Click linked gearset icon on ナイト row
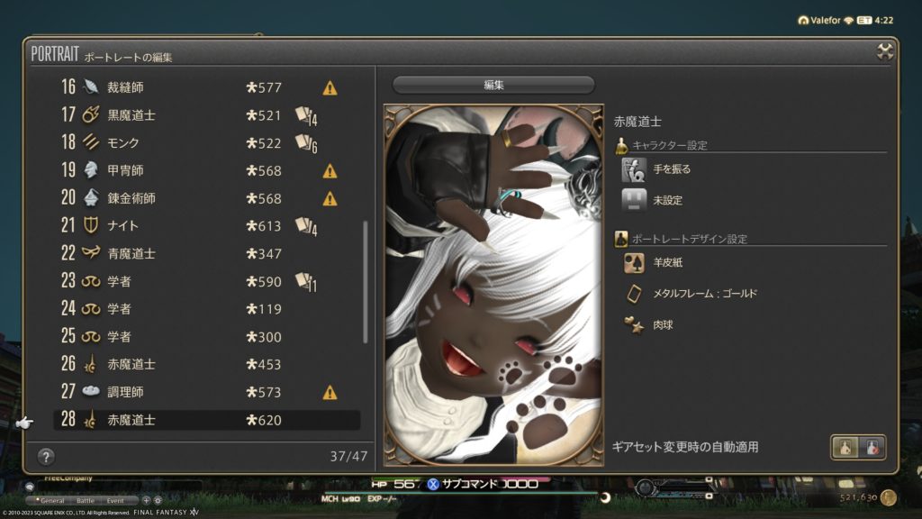Viewport: 922px width, 519px height. (306, 226)
